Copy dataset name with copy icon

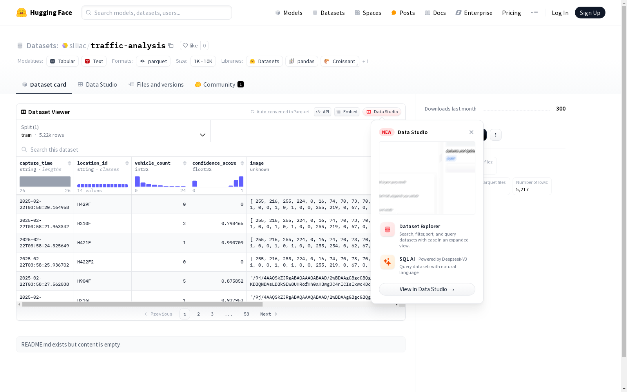pos(171,45)
